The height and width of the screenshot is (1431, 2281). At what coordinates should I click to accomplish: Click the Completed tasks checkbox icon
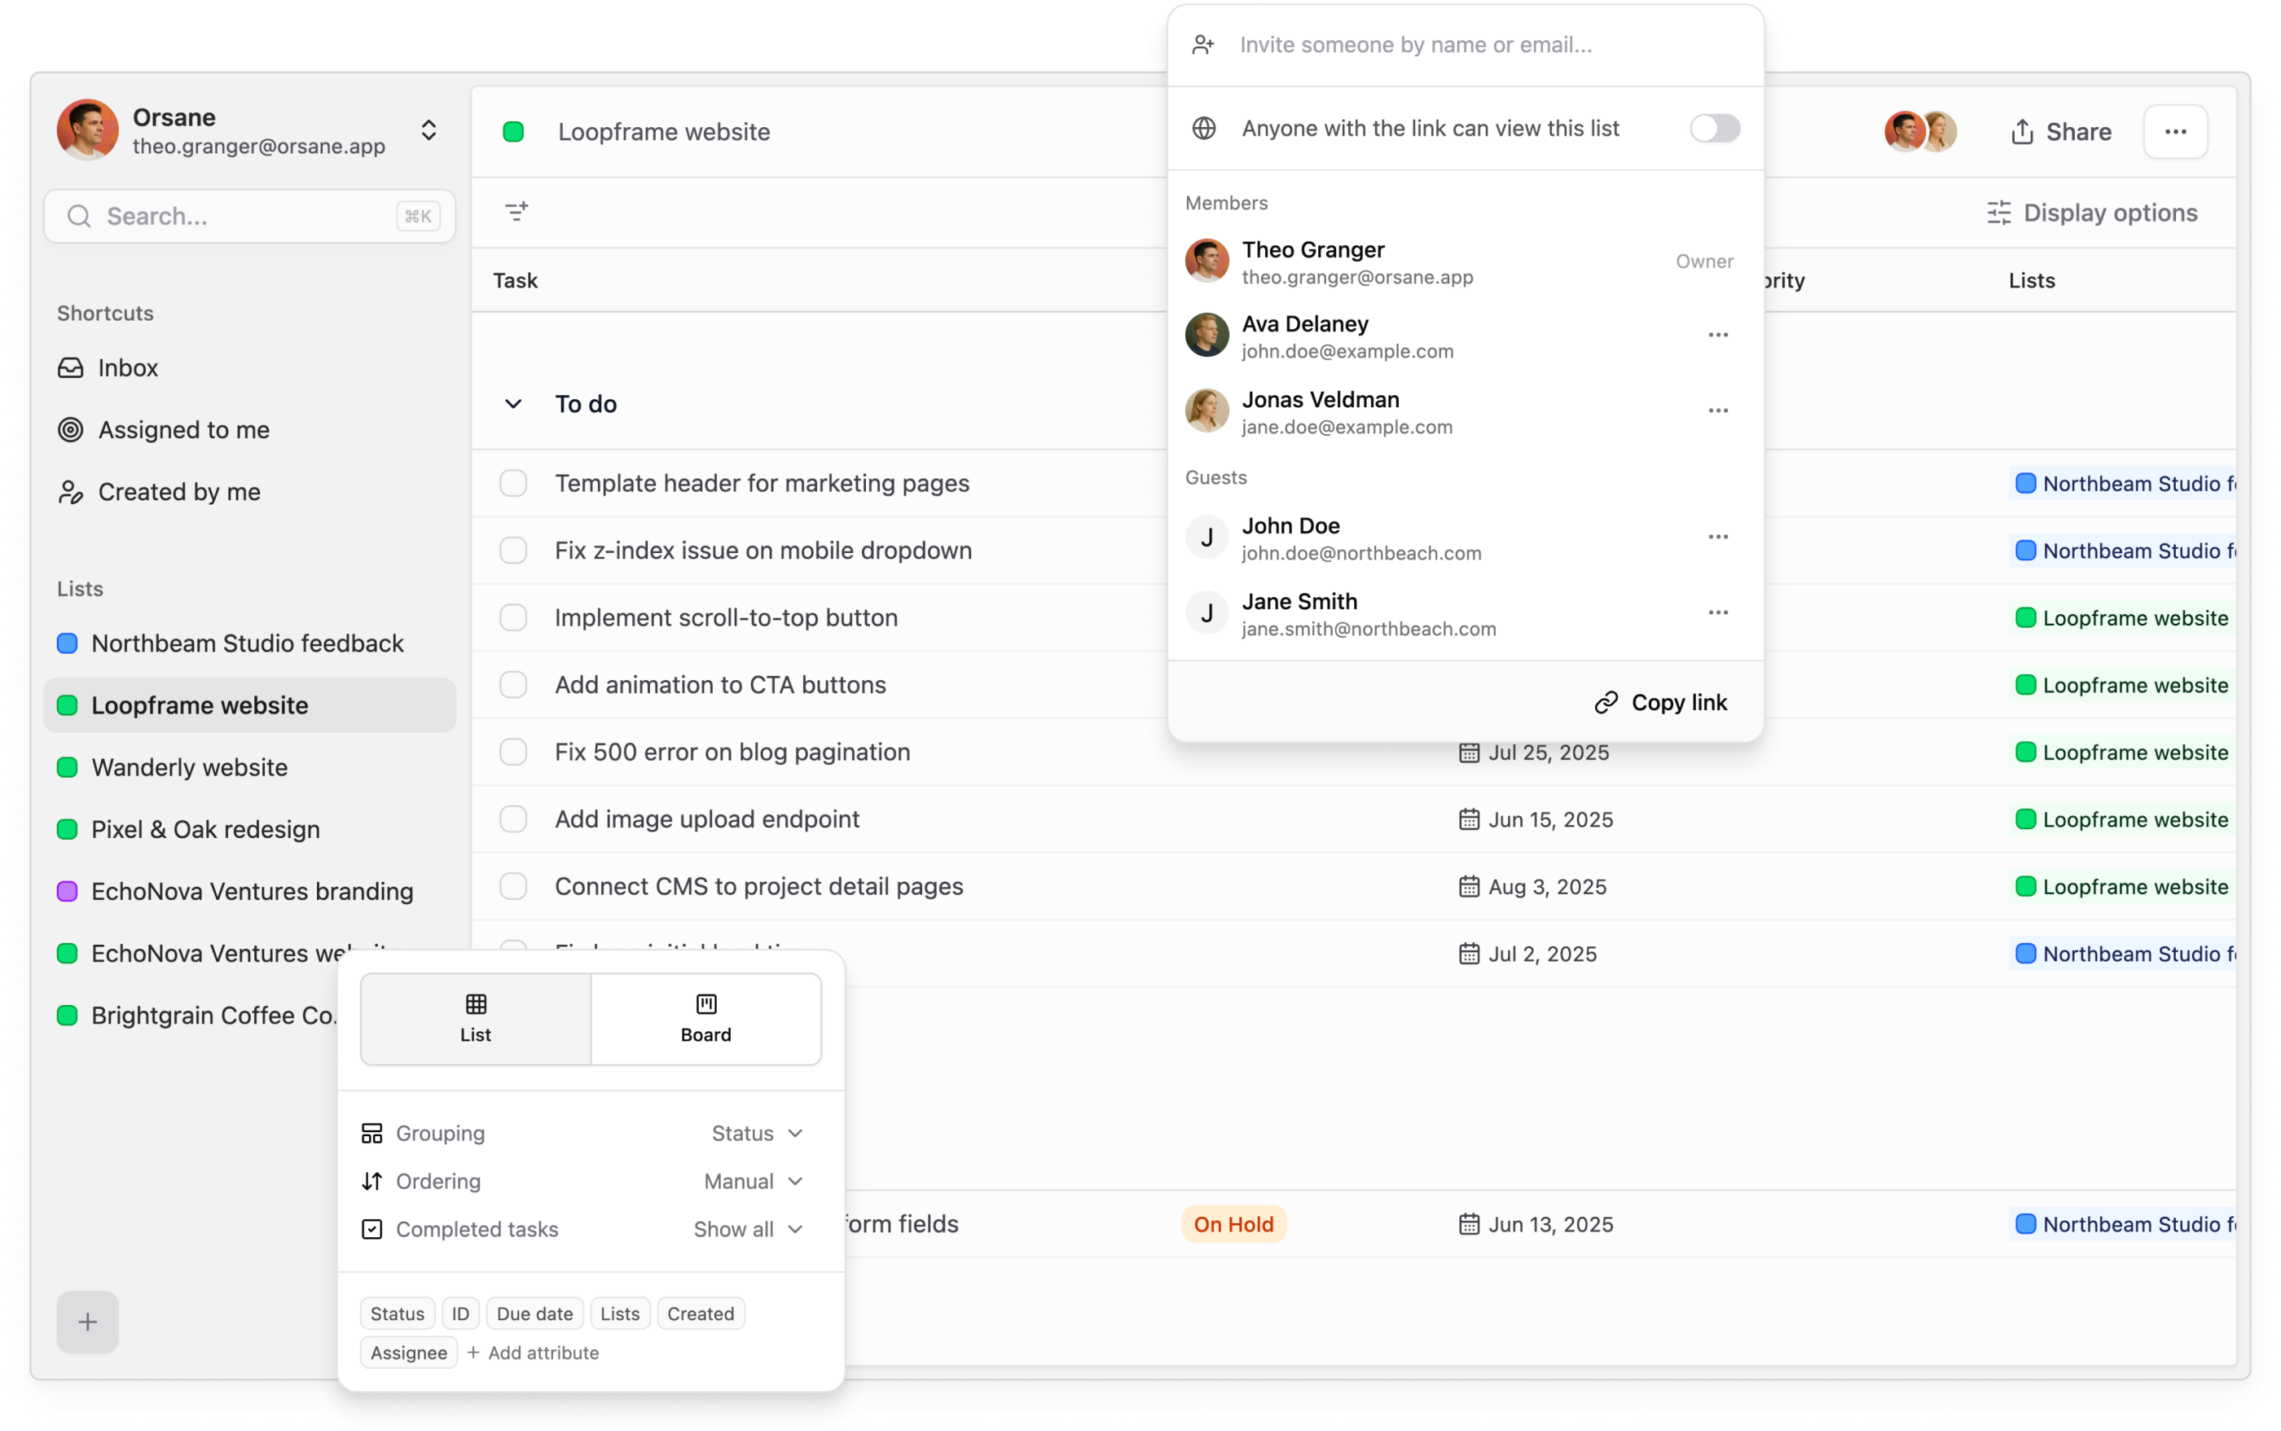click(372, 1229)
